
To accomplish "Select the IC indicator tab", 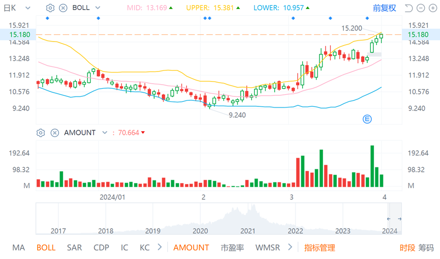I will click(124, 247).
